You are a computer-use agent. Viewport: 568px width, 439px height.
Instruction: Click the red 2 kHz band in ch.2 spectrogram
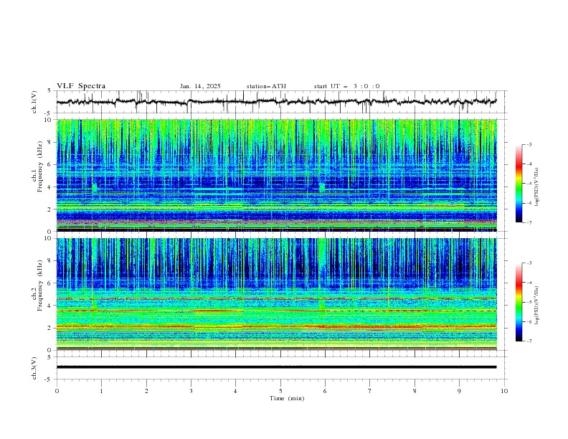(x=277, y=326)
